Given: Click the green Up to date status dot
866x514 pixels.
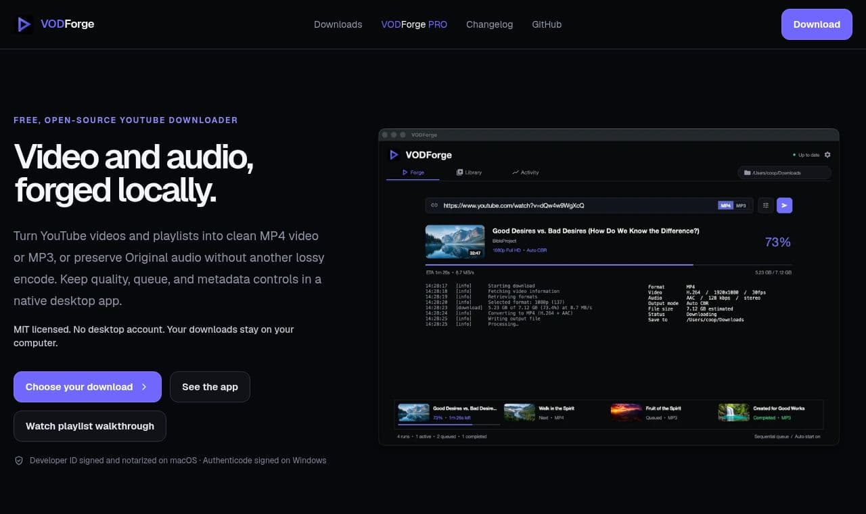Looking at the screenshot, I should click(x=794, y=156).
